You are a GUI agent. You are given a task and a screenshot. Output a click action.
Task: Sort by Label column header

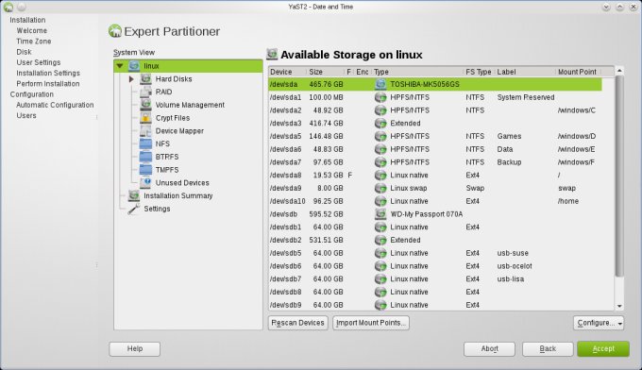525,72
